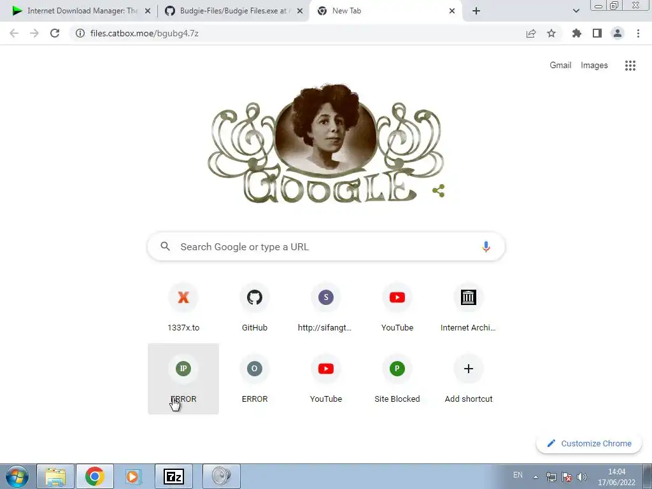The image size is (652, 489).
Task: Open the YouTube shortcut next to GitHub row
Action: point(397,308)
